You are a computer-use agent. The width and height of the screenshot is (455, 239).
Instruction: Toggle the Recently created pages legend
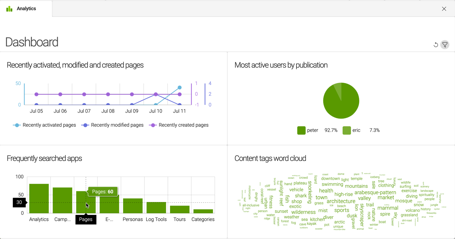(x=179, y=125)
